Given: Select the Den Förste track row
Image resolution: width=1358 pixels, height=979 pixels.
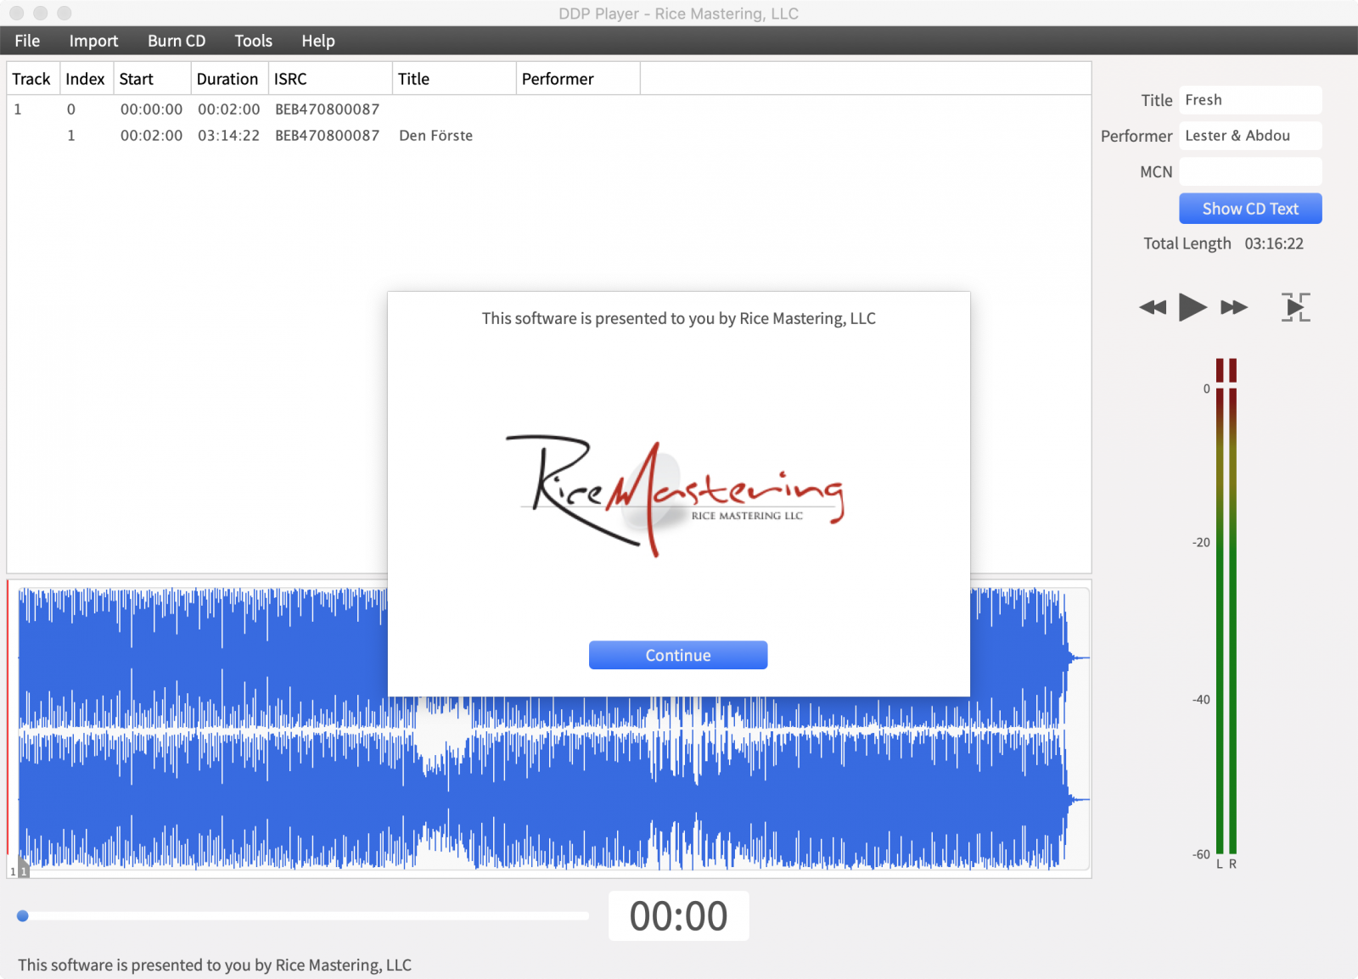Looking at the screenshot, I should [x=435, y=136].
